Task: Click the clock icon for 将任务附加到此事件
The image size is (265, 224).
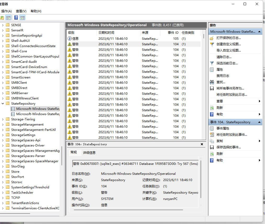Action: (212, 135)
